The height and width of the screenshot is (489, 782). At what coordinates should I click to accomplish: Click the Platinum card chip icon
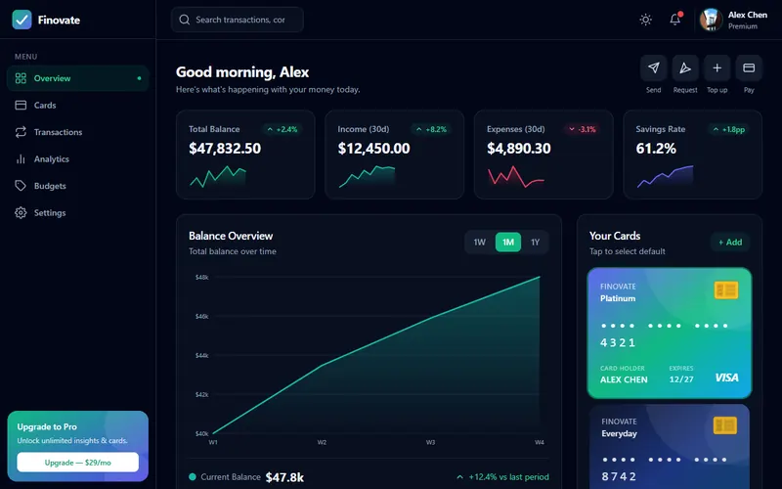pyautogui.click(x=726, y=289)
